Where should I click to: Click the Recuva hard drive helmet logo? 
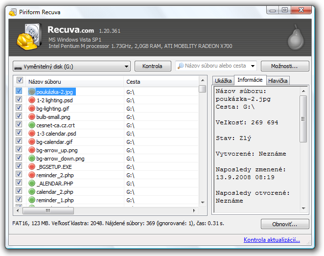coord(29,37)
